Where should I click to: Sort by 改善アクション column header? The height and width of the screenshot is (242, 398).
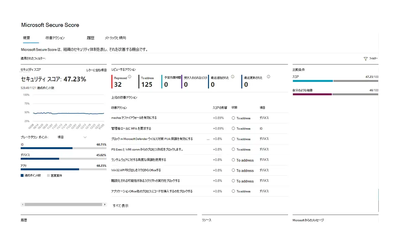[x=119, y=108]
